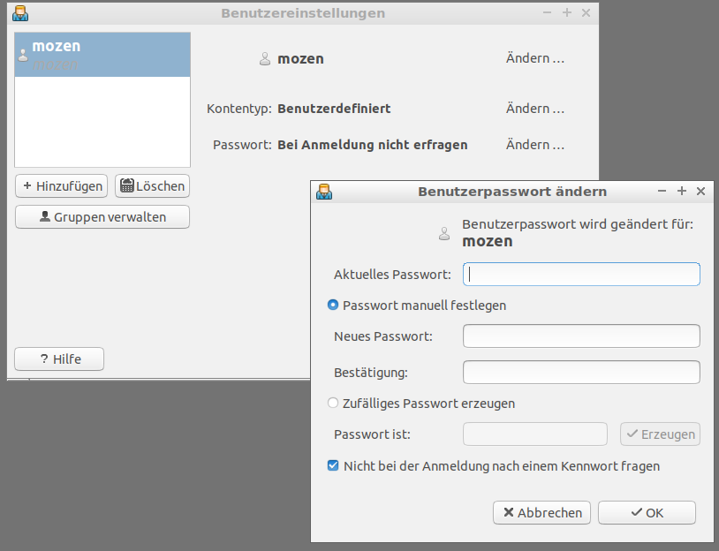Uncheck Nicht bei der Anmeldung nach Kennwort fragen
The width and height of the screenshot is (719, 551).
point(333,466)
